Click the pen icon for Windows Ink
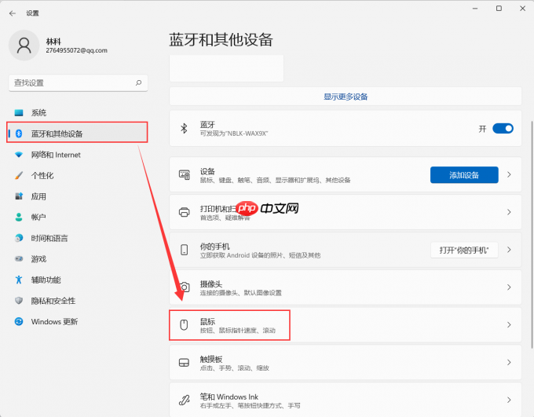This screenshot has width=534, height=417. [x=185, y=400]
